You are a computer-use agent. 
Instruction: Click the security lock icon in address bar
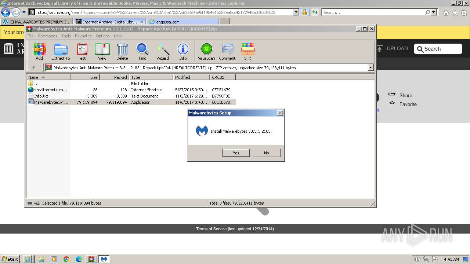click(x=304, y=12)
